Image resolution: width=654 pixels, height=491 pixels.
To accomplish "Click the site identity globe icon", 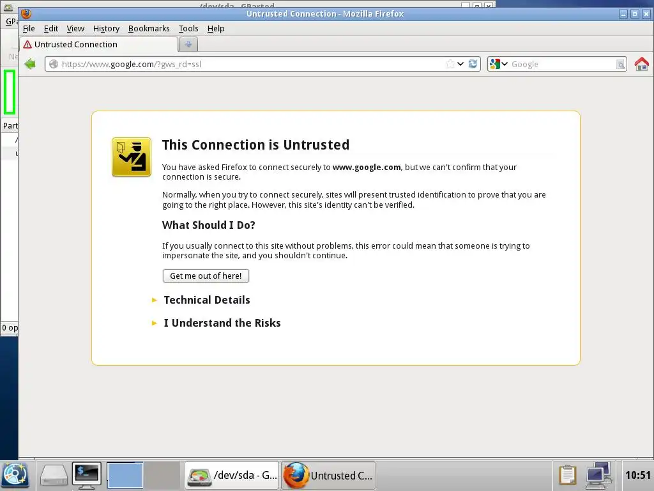I will click(x=54, y=64).
